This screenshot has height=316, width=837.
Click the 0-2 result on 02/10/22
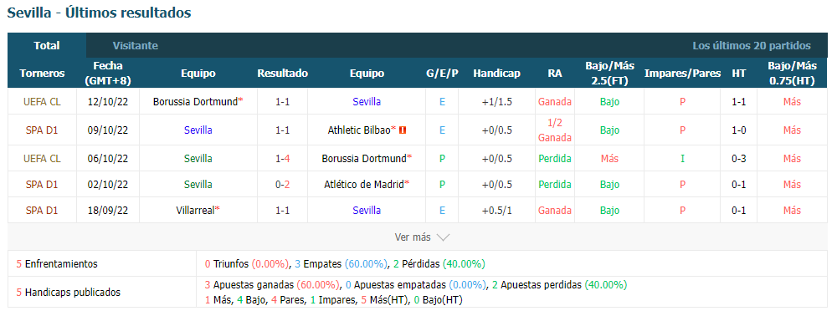282,185
